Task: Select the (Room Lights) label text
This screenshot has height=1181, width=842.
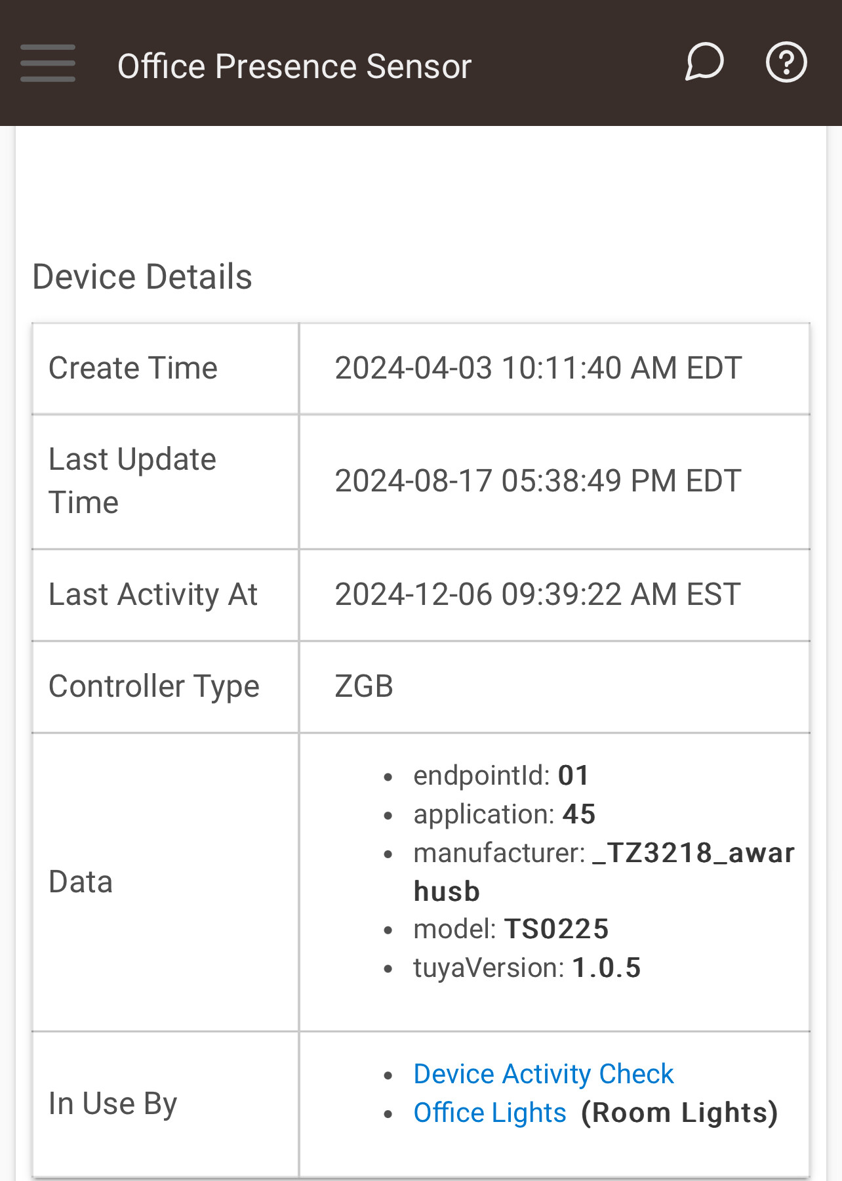Action: pos(679,1113)
